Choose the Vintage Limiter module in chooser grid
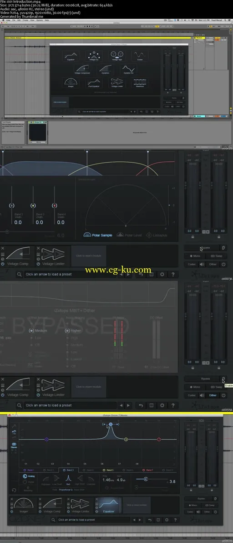The height and width of the screenshot is (543, 233). (117, 83)
